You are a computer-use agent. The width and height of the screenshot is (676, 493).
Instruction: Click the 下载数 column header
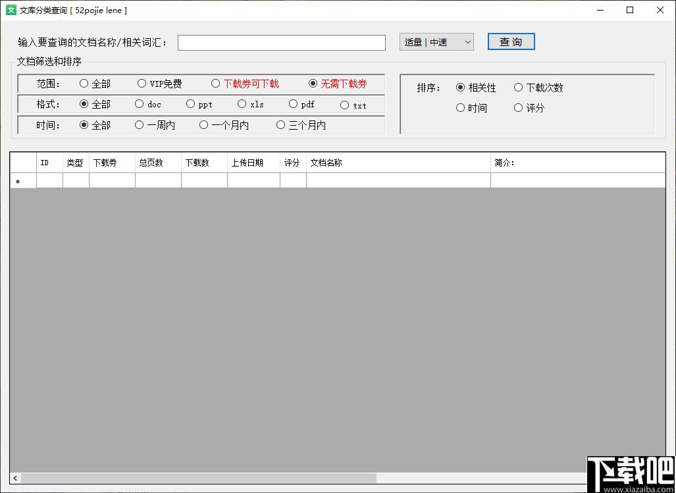pos(204,163)
